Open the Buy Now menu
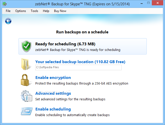Screen dimensions: 165x125 (60, 11)
